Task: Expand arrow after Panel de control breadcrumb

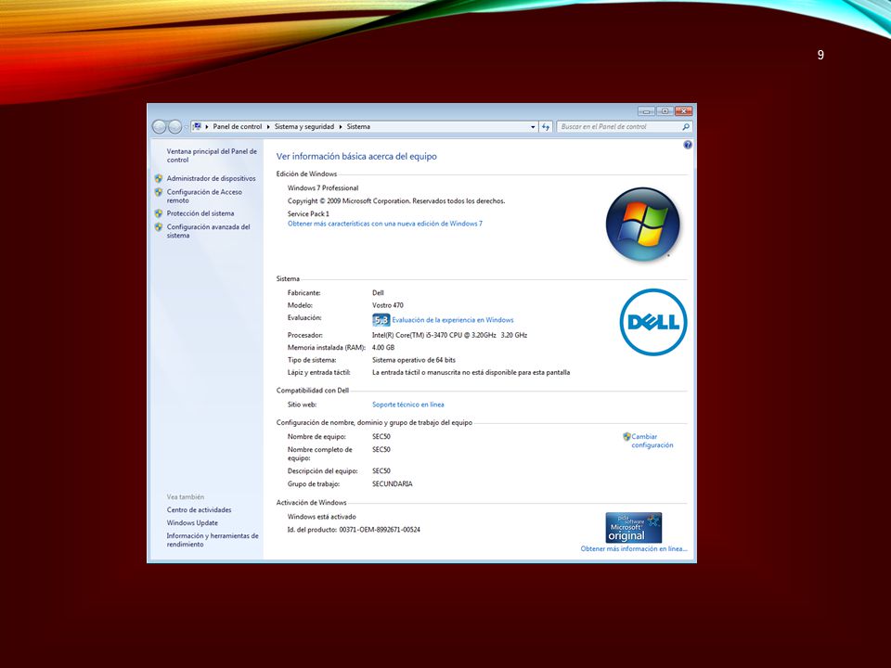Action: click(268, 127)
